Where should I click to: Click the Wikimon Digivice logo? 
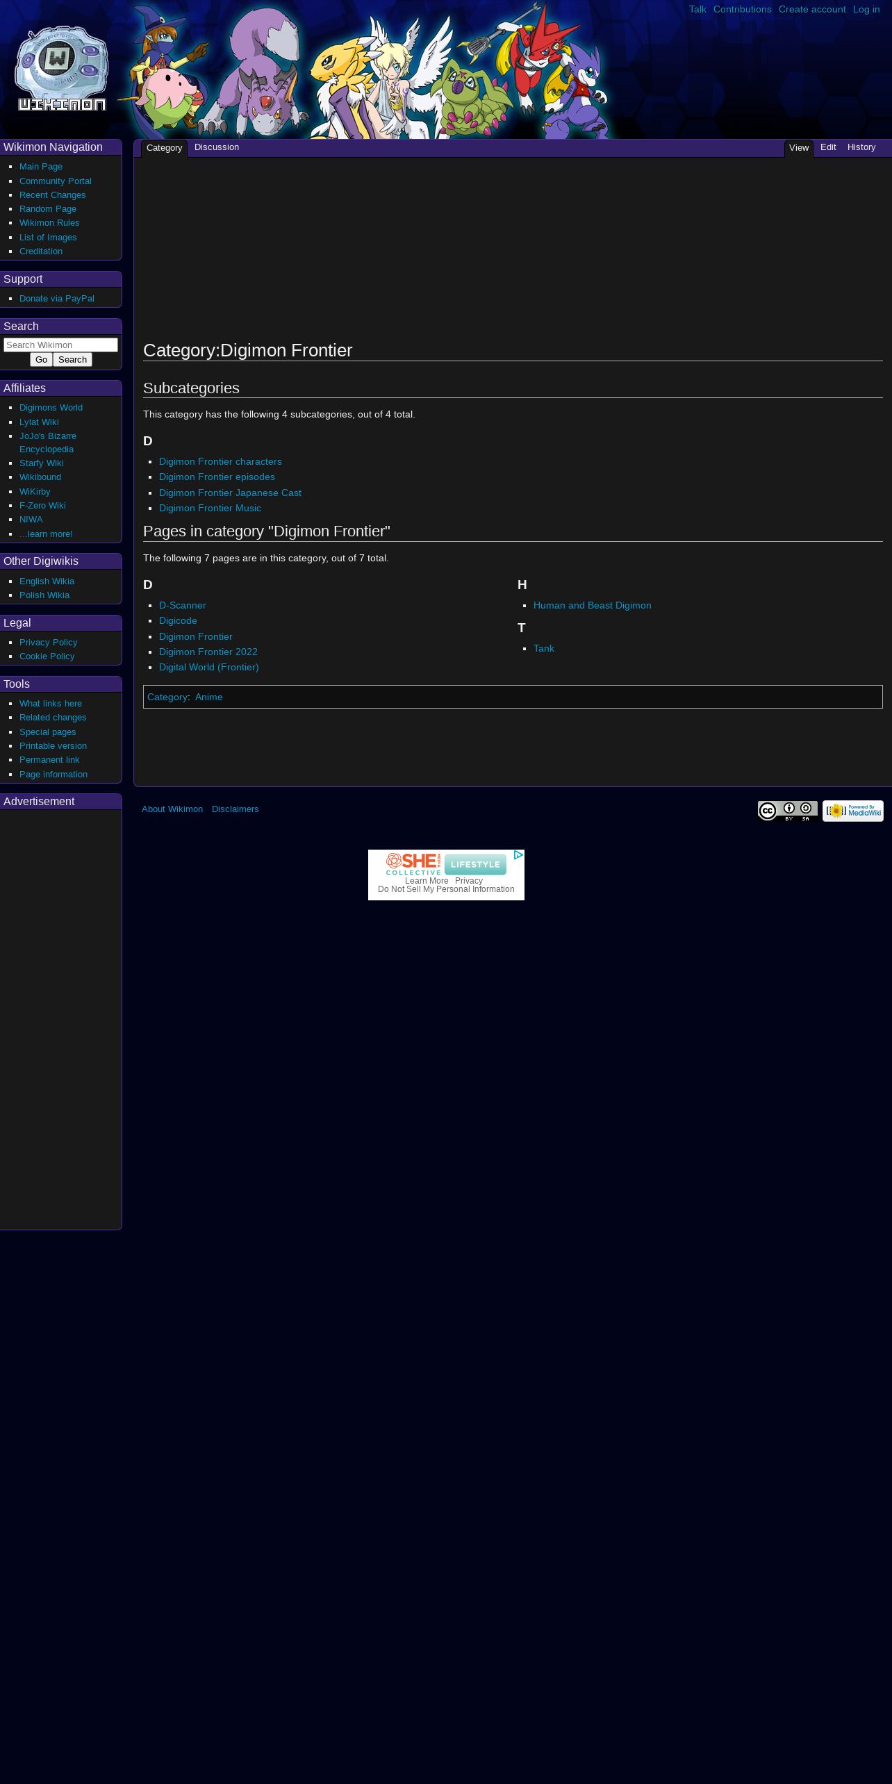tap(62, 69)
